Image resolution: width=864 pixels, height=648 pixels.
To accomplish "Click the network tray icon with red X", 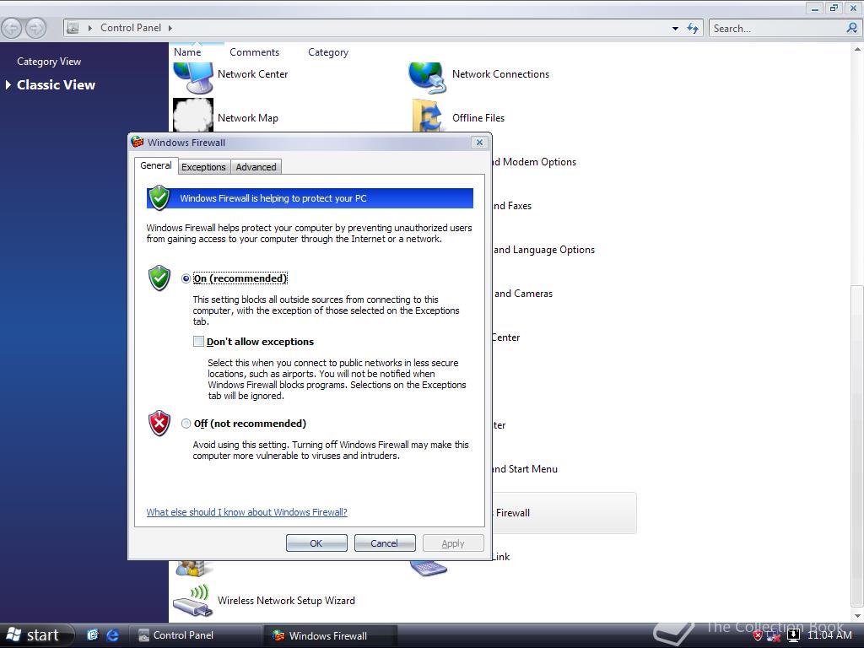I will (773, 636).
